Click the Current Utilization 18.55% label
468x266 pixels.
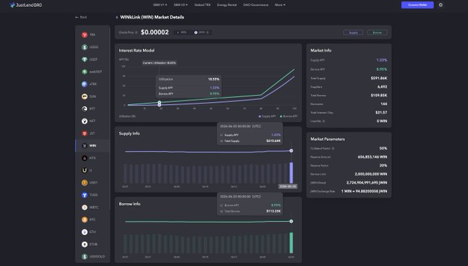click(159, 63)
